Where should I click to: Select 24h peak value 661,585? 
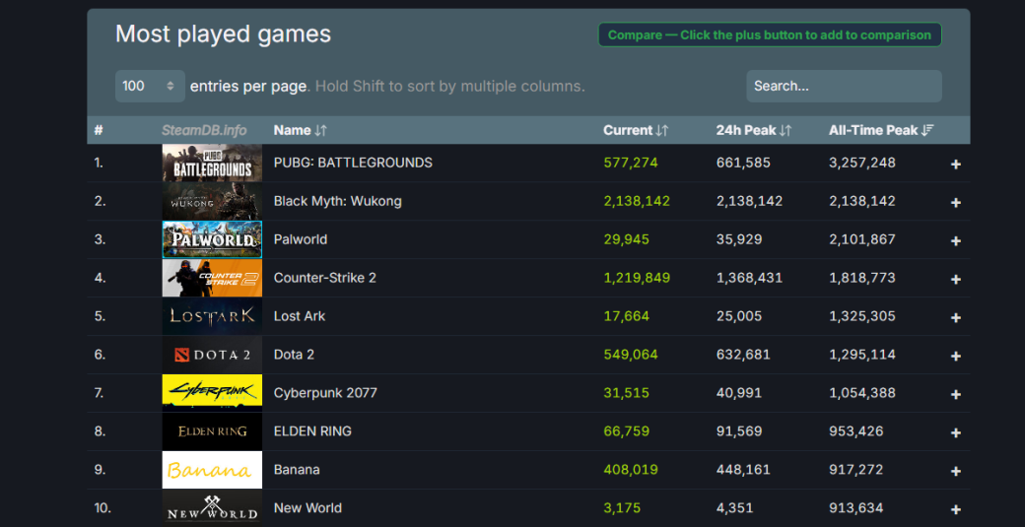[x=743, y=163]
